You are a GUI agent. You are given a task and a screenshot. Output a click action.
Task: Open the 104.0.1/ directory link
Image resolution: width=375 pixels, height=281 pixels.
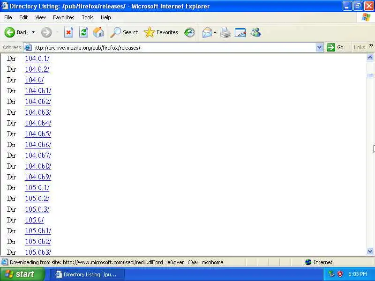pyautogui.click(x=37, y=58)
